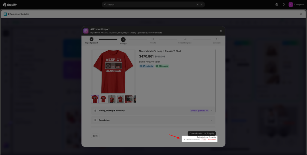Select the Select template step 4
This screenshot has height=155, width=307.
point(185,41)
